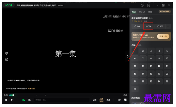Screen dimensions: 176x107
Task: Click the 1770 popularity heat indicator
Action: 134,21
